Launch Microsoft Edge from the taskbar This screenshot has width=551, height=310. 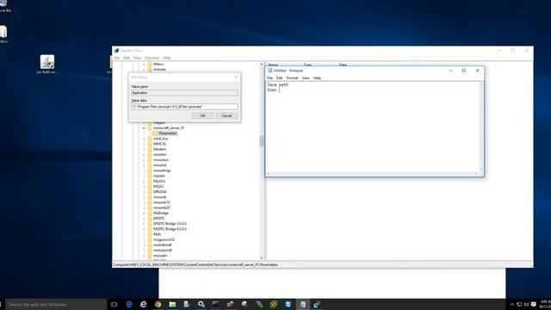[x=129, y=304]
